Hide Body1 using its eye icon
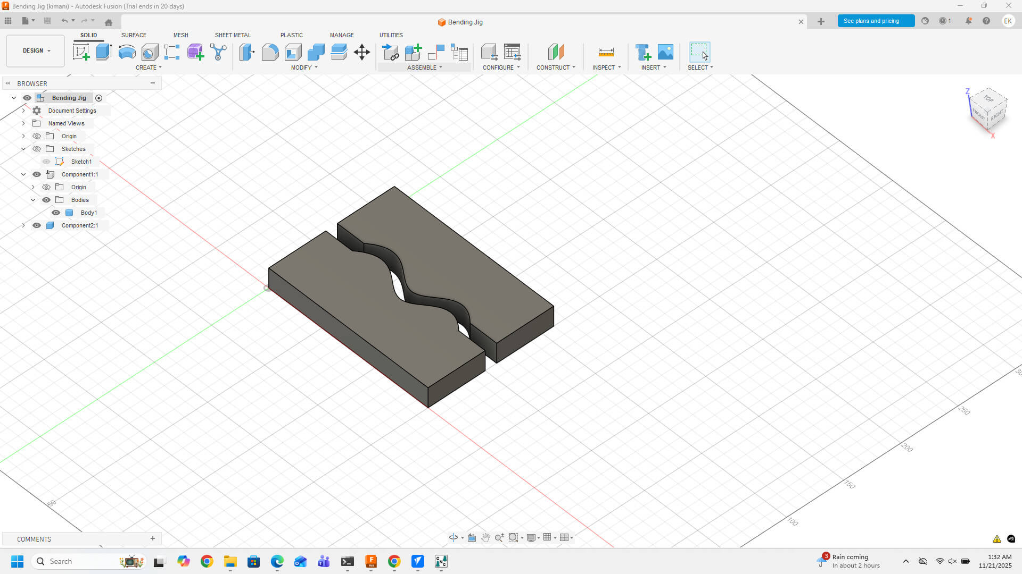This screenshot has width=1022, height=574. tap(56, 213)
